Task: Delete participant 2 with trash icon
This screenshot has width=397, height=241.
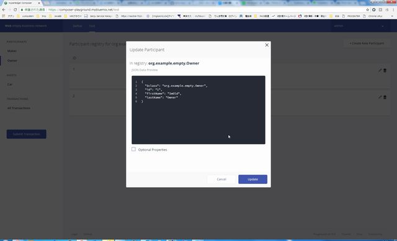Action: pos(385,97)
